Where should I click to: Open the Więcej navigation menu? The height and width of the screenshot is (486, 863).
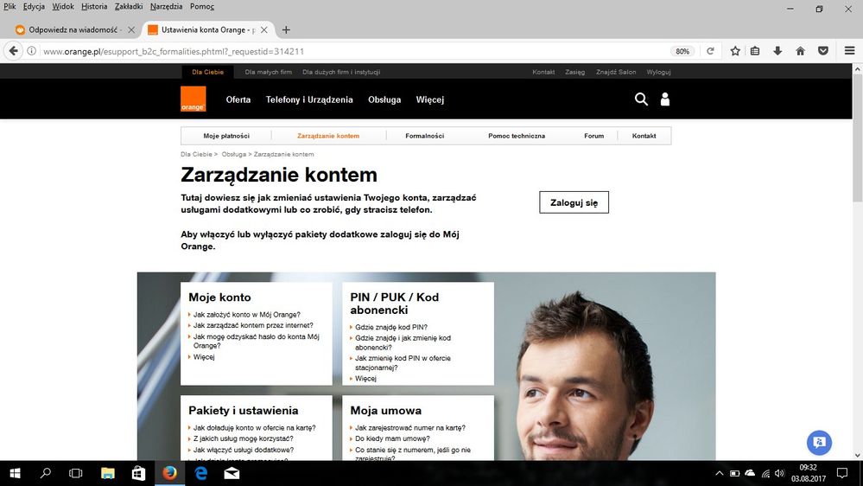tap(430, 99)
